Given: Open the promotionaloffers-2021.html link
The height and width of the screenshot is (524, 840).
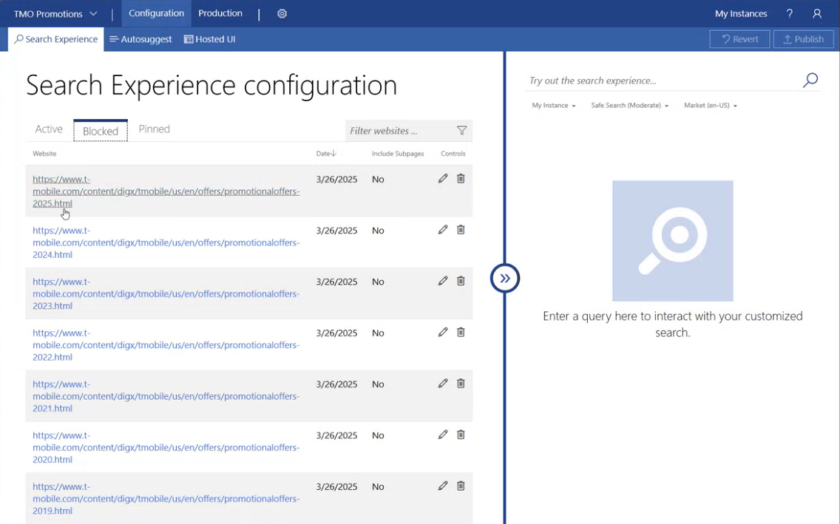Looking at the screenshot, I should click(166, 396).
